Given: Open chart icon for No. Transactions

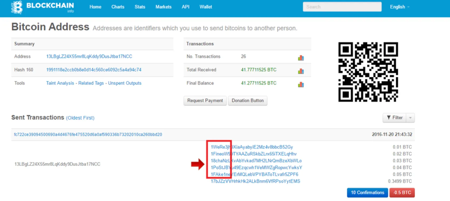Looking at the screenshot, I should point(301,58).
